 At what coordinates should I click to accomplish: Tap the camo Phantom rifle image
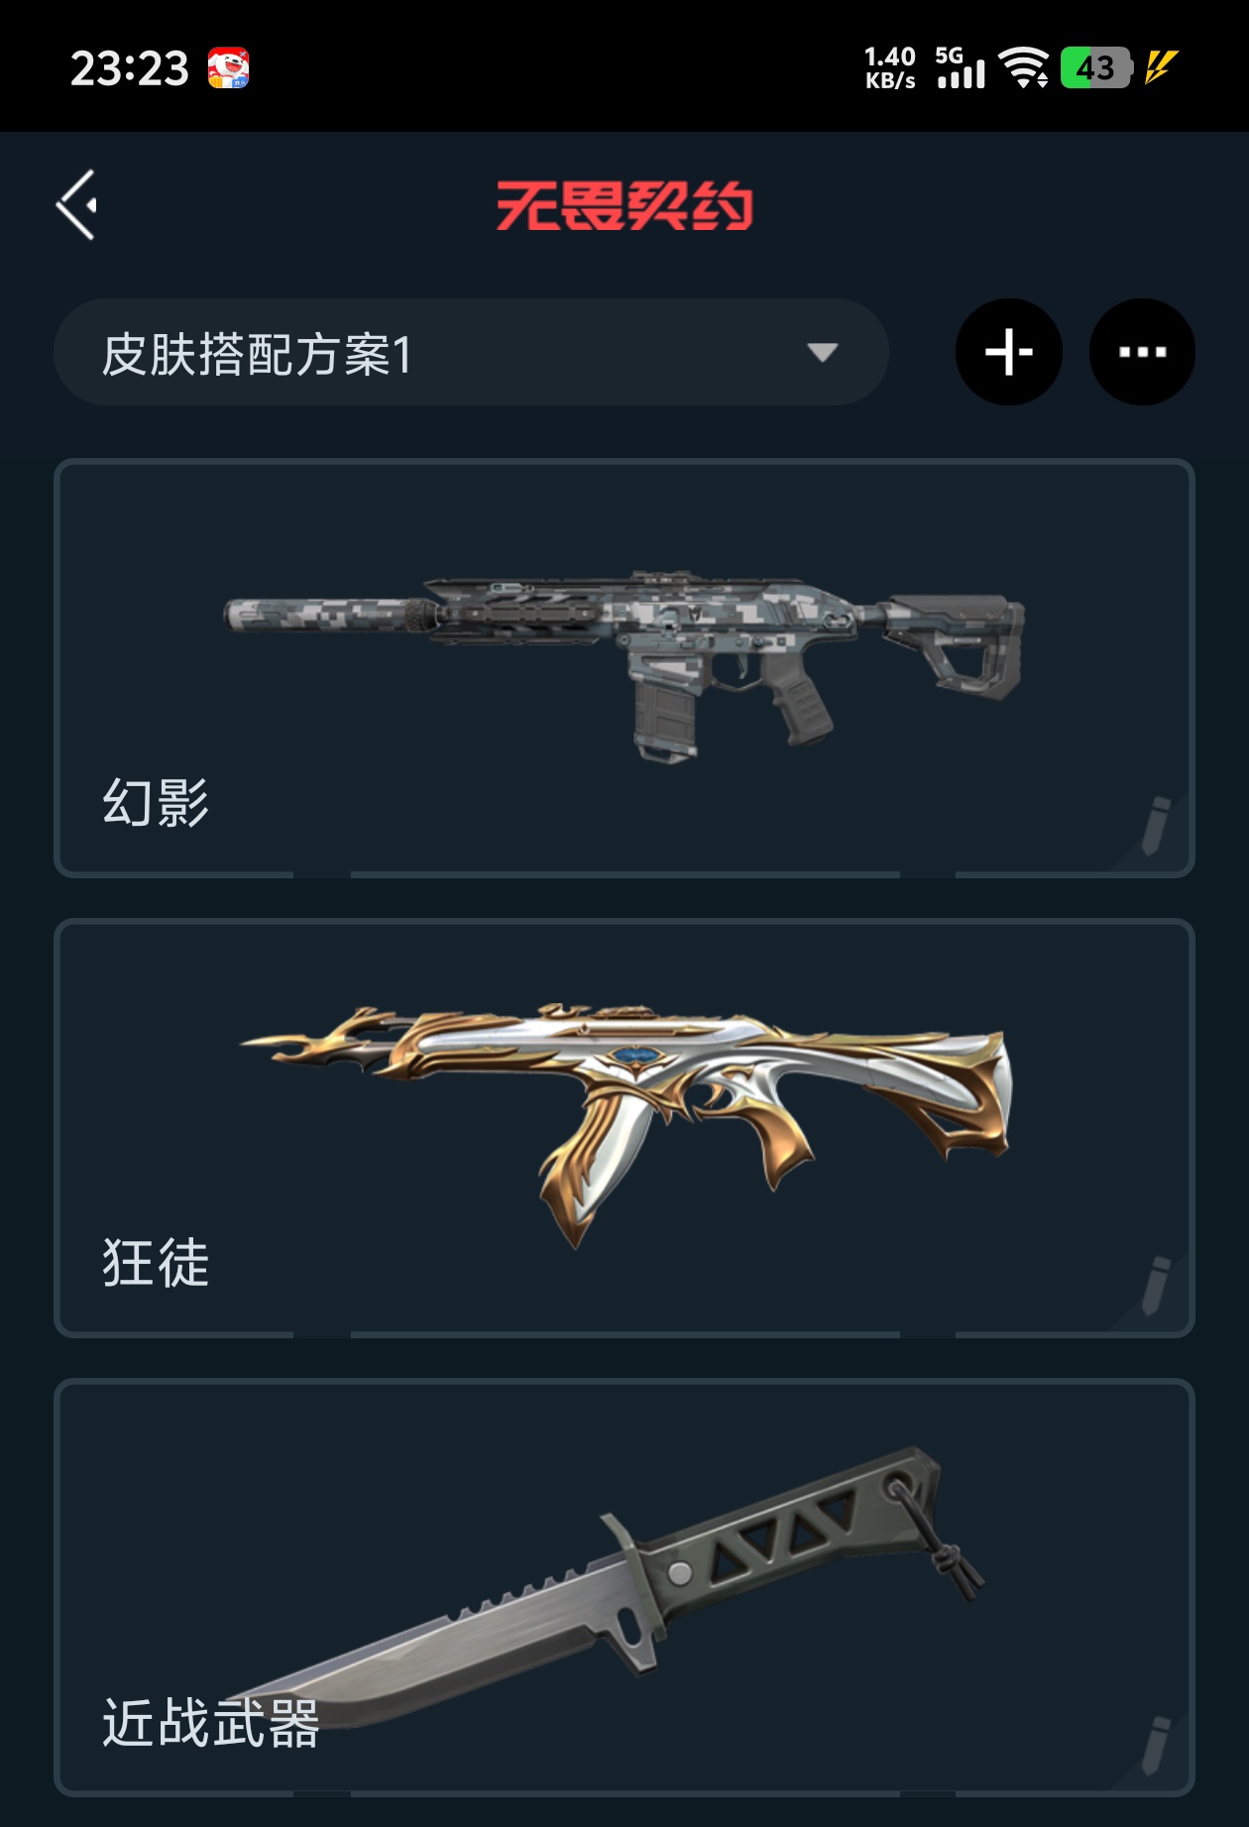624,664
